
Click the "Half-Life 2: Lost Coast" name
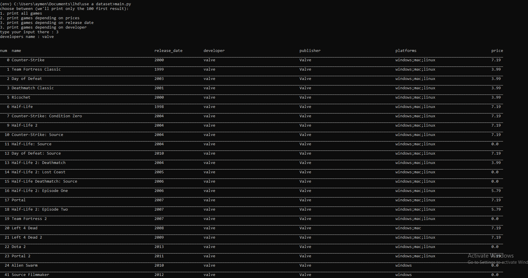(39, 172)
